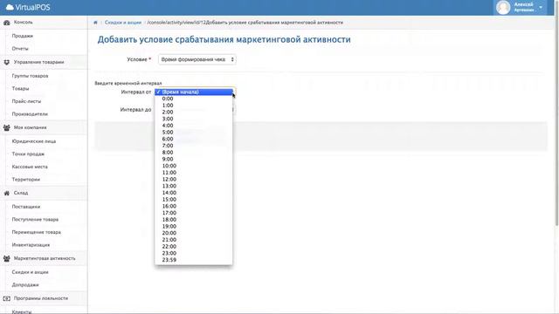This screenshot has height=314, width=559.
Task: Open Территории sidebar item
Action: [26, 180]
